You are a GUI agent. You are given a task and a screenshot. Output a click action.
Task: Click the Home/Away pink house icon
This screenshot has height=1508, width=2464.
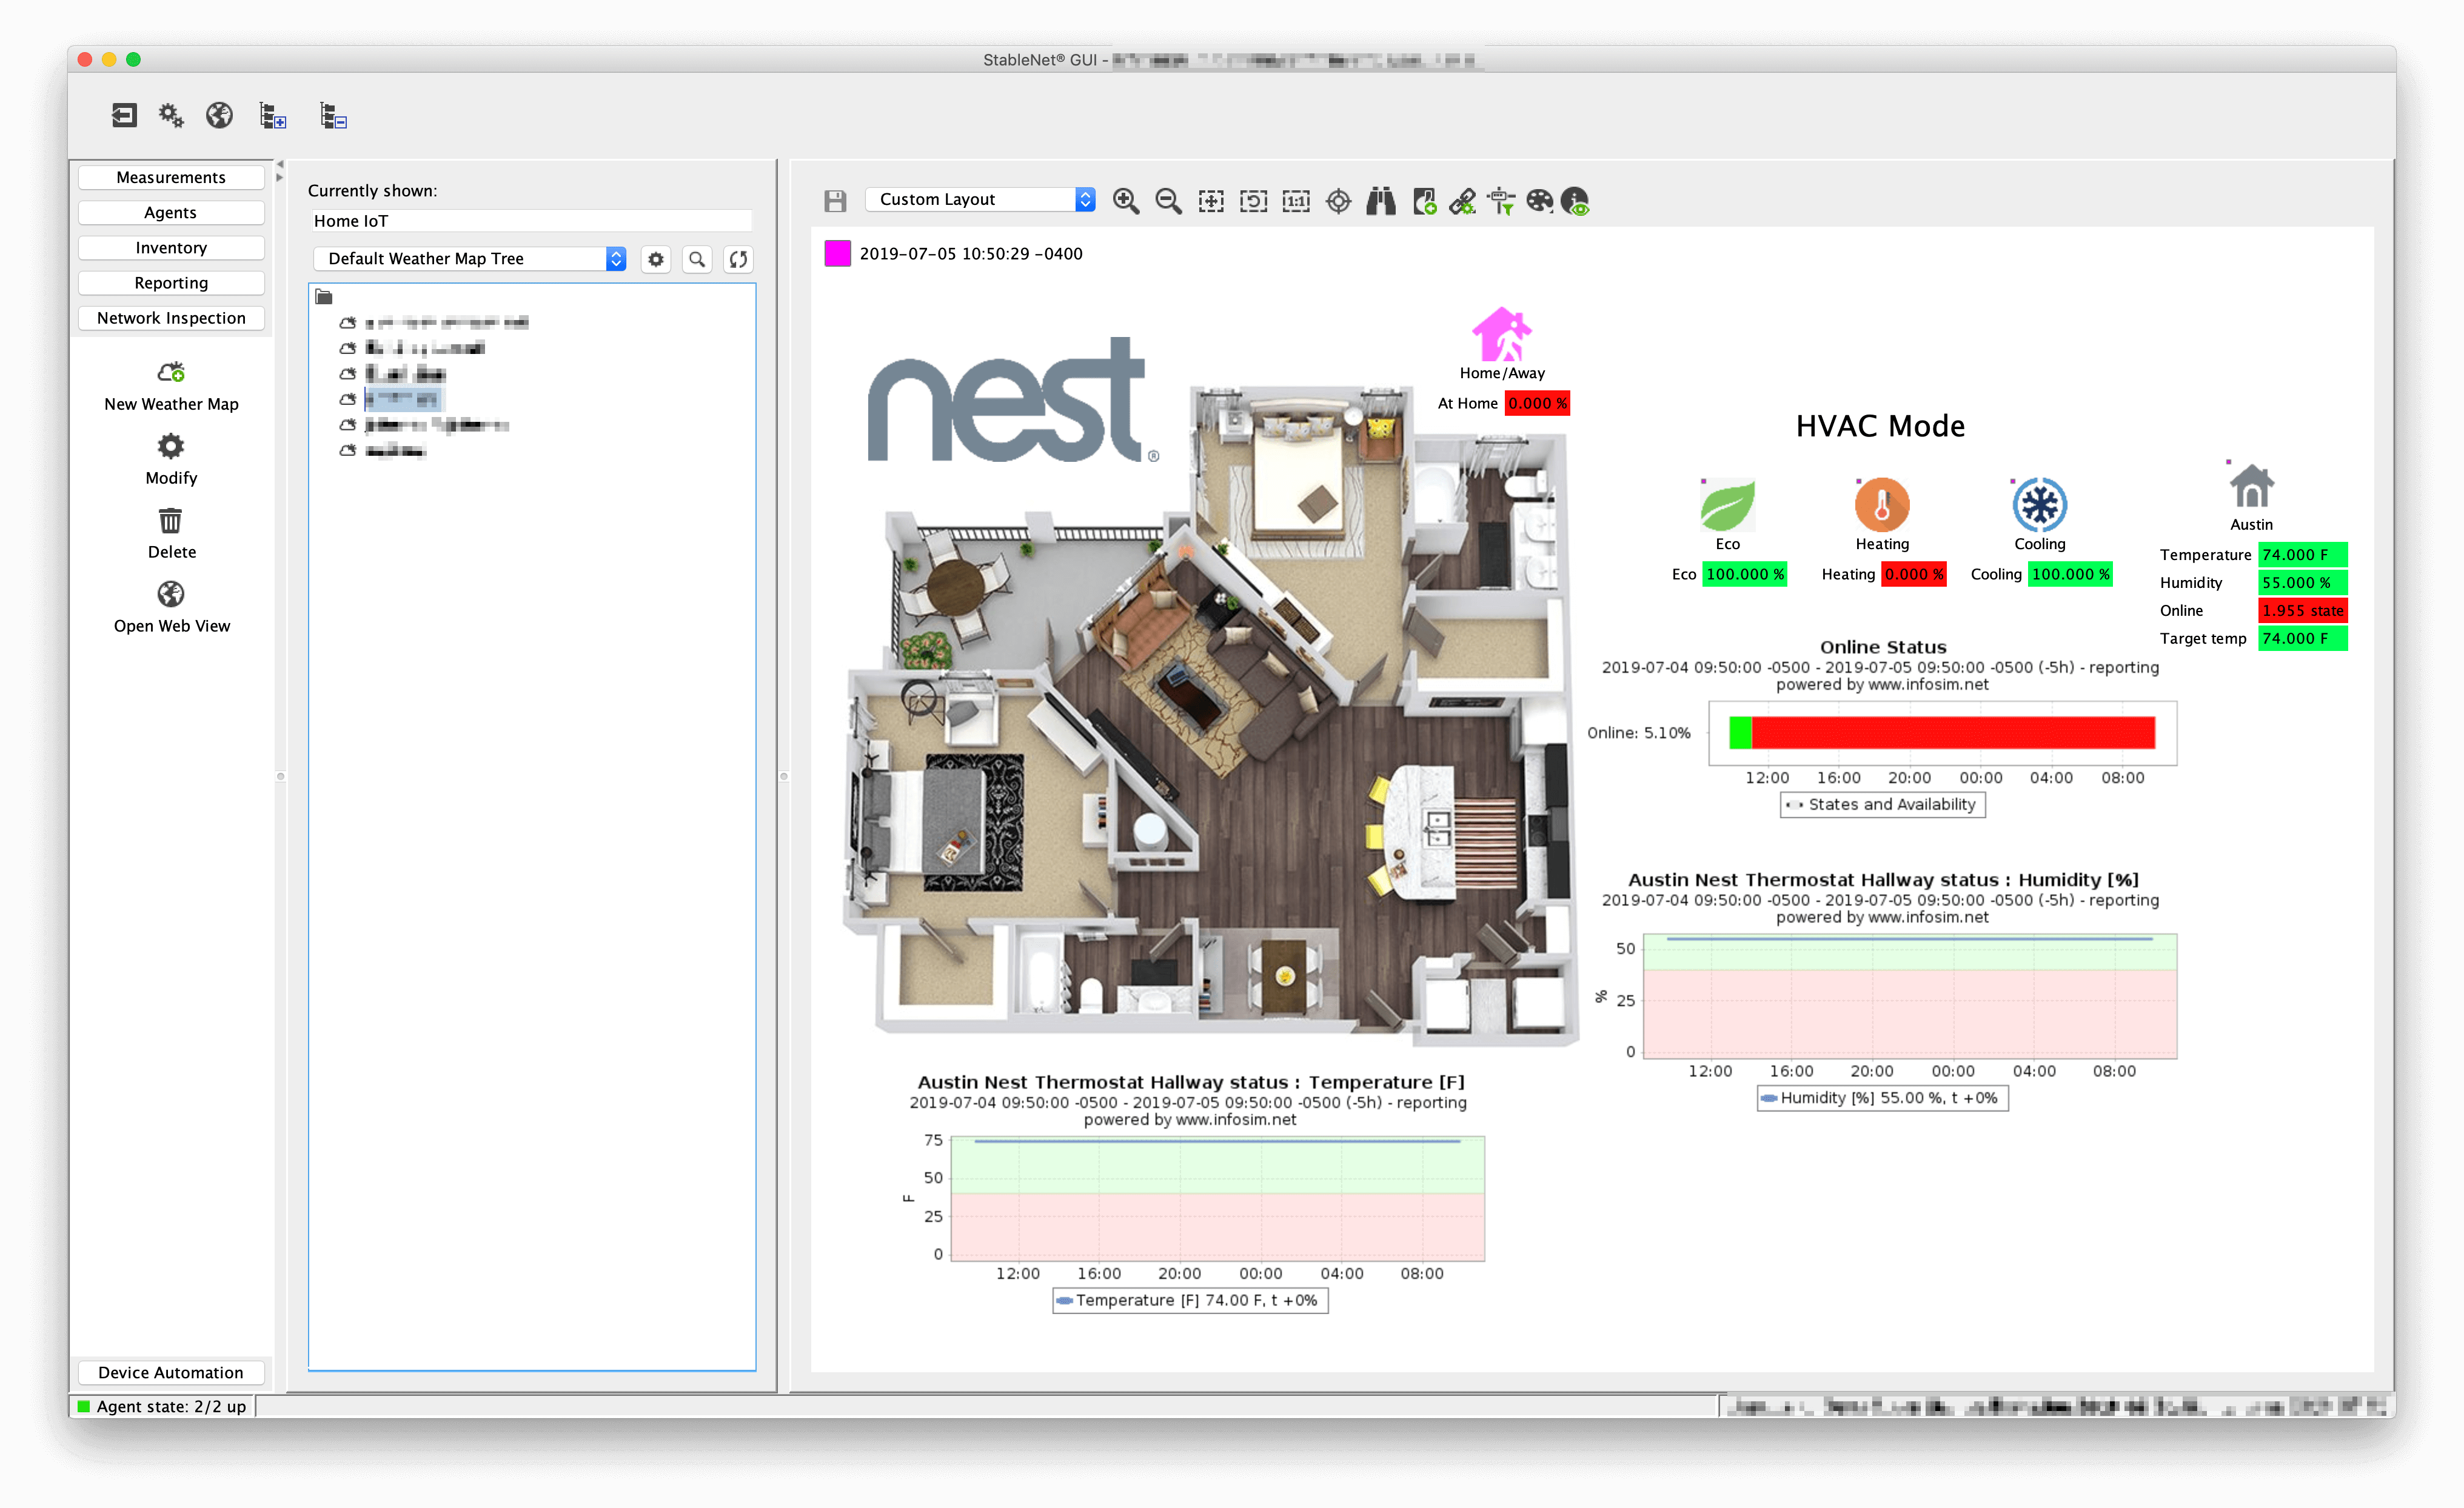pos(1502,334)
